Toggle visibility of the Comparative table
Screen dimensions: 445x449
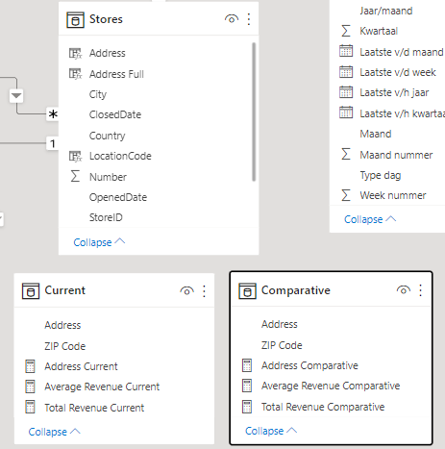404,290
